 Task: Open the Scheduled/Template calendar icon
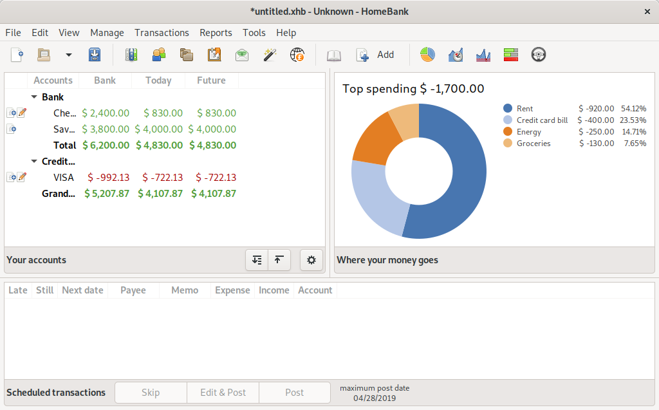(x=214, y=55)
